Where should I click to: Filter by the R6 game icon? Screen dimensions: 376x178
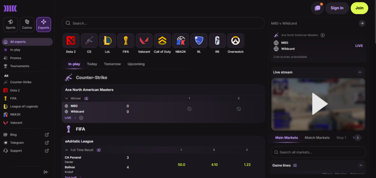point(217,41)
